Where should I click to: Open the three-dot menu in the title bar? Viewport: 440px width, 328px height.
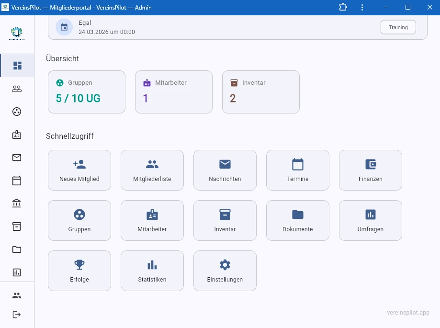pyautogui.click(x=362, y=7)
